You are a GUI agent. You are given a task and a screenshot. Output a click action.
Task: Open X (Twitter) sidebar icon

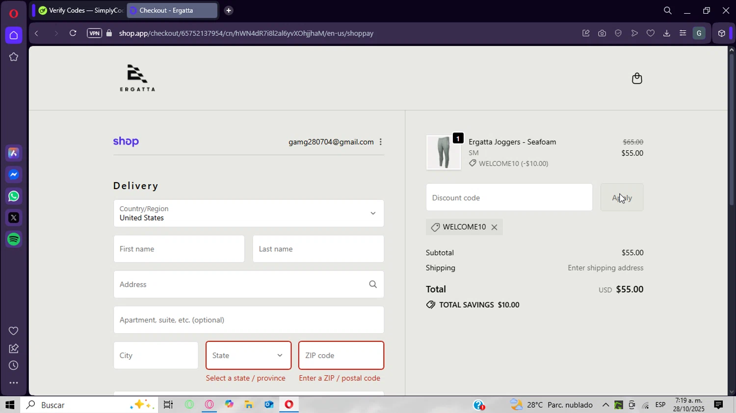[14, 218]
